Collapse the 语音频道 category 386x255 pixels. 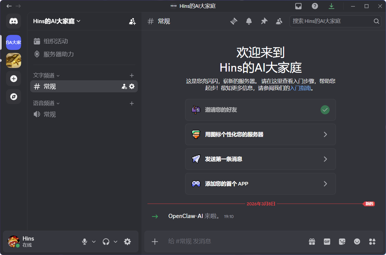(x=46, y=103)
